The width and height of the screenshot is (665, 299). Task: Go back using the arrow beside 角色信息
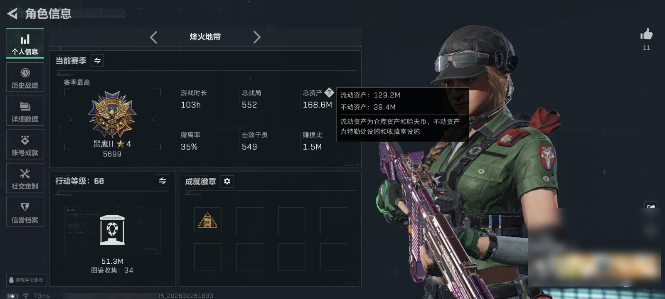point(12,14)
